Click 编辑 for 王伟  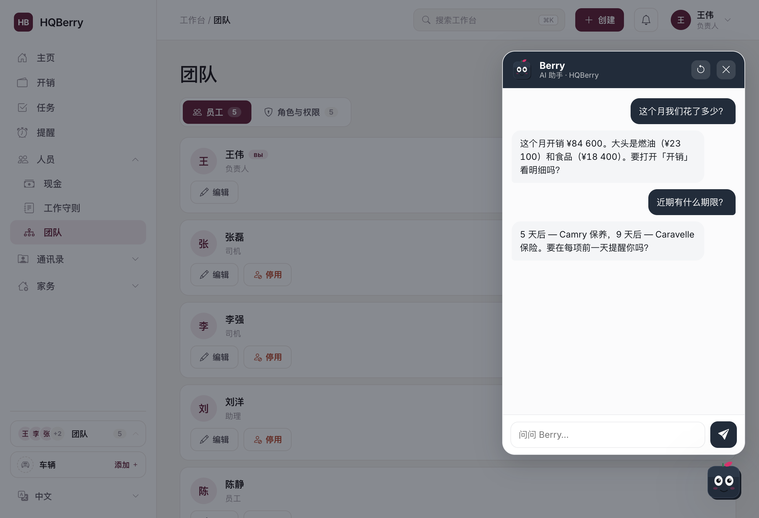click(214, 192)
